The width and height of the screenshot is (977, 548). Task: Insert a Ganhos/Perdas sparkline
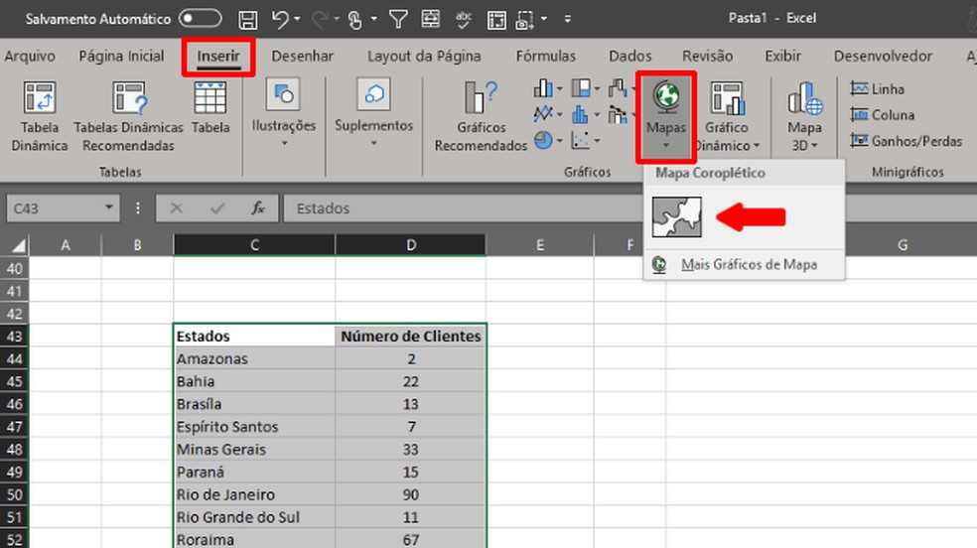point(906,141)
